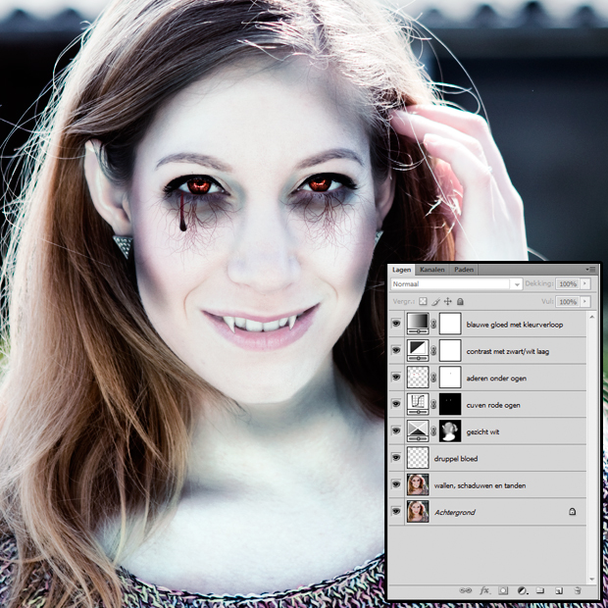Switch to the Kanalen tab
Image resolution: width=608 pixels, height=608 pixels.
[x=432, y=269]
